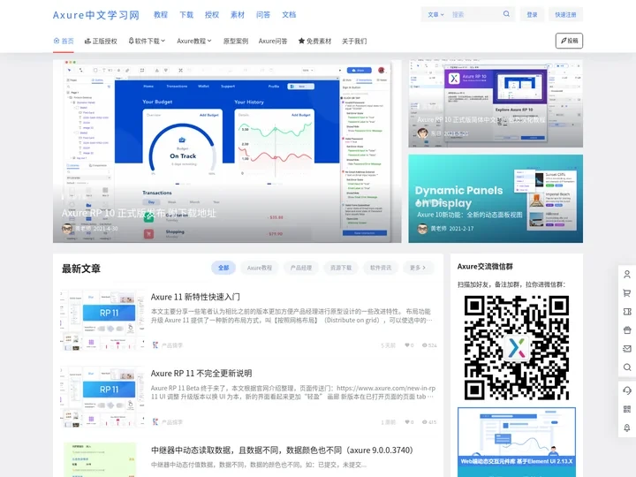Image resolution: width=636 pixels, height=477 pixels.
Task: Click the 登录 login button
Action: tap(532, 15)
